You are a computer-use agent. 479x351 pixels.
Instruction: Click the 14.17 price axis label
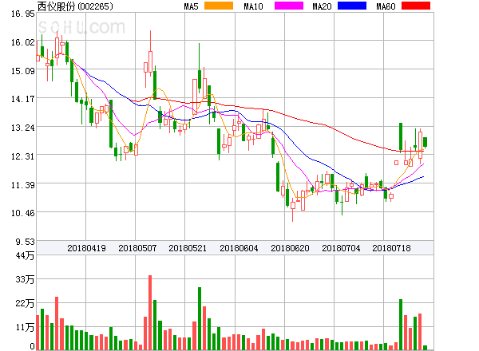pyautogui.click(x=23, y=99)
